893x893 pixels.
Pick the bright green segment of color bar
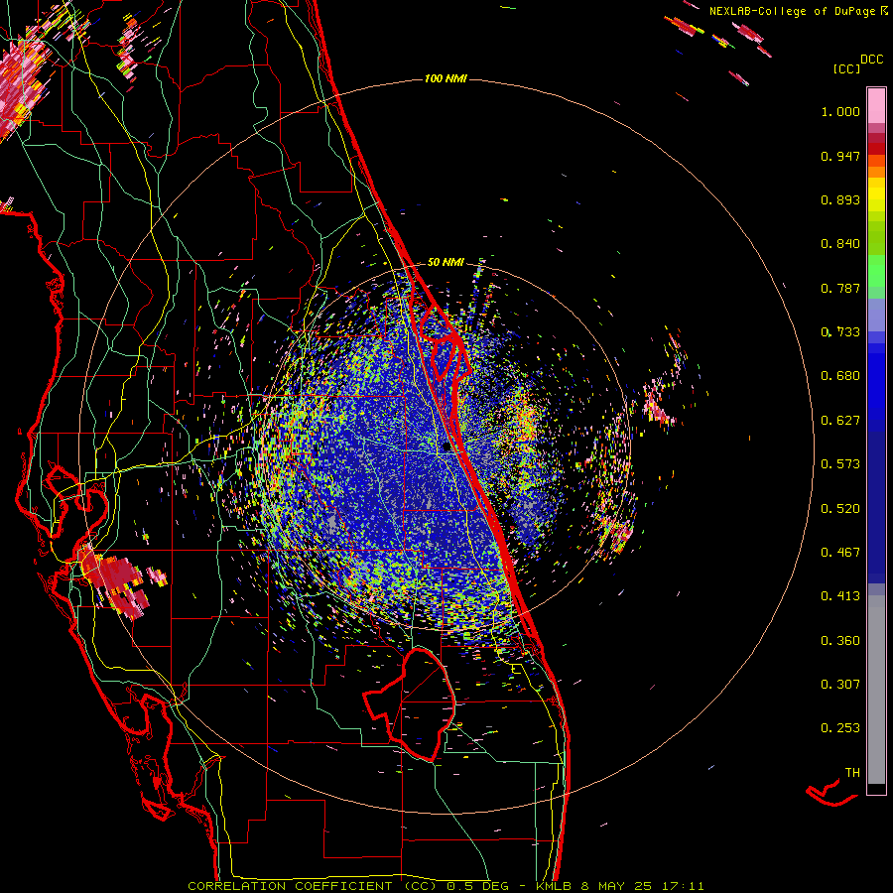pos(876,271)
